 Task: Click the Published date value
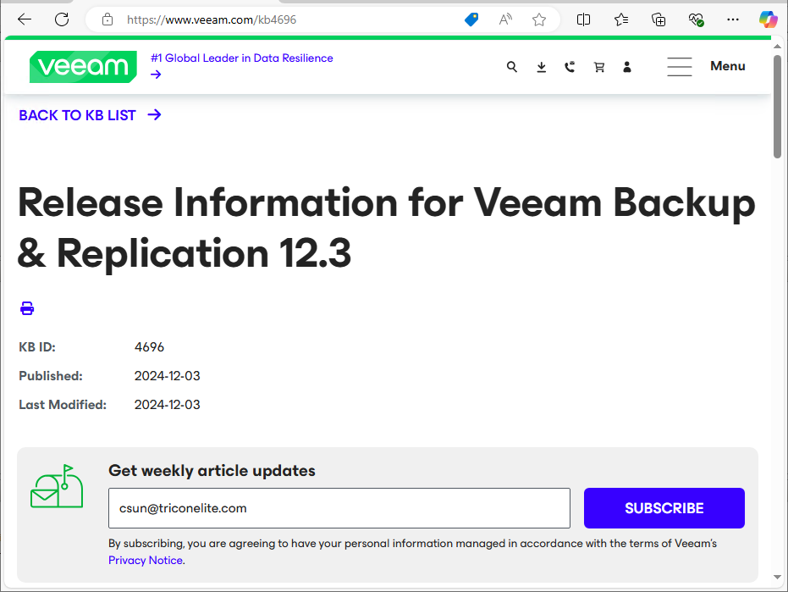click(168, 376)
